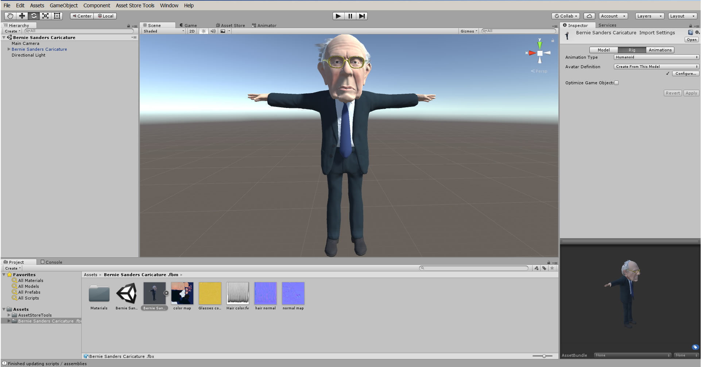The height and width of the screenshot is (367, 701).
Task: Click the Pause button
Action: (x=350, y=16)
